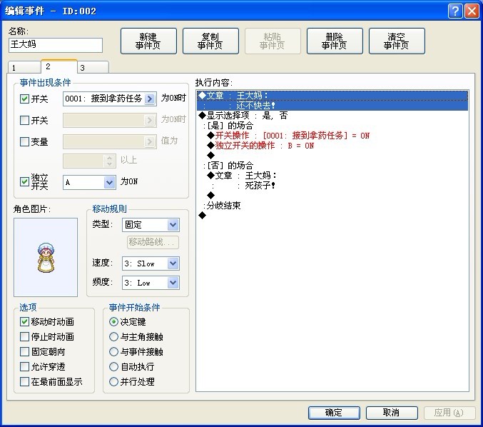The width and height of the screenshot is (483, 427).
Task: Select the [否] 的场合 branch line
Action: (x=332, y=165)
